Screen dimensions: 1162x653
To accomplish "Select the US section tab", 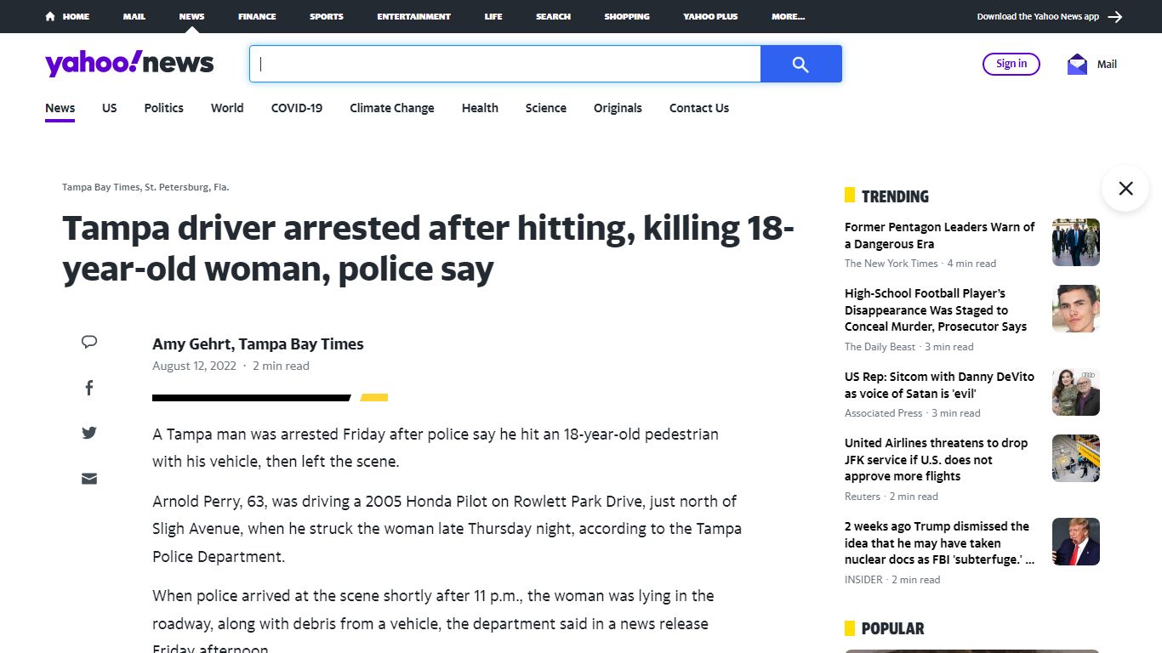I will pyautogui.click(x=110, y=108).
